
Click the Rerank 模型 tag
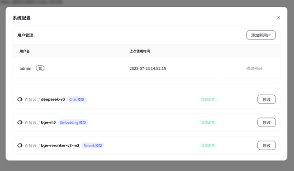93,146
